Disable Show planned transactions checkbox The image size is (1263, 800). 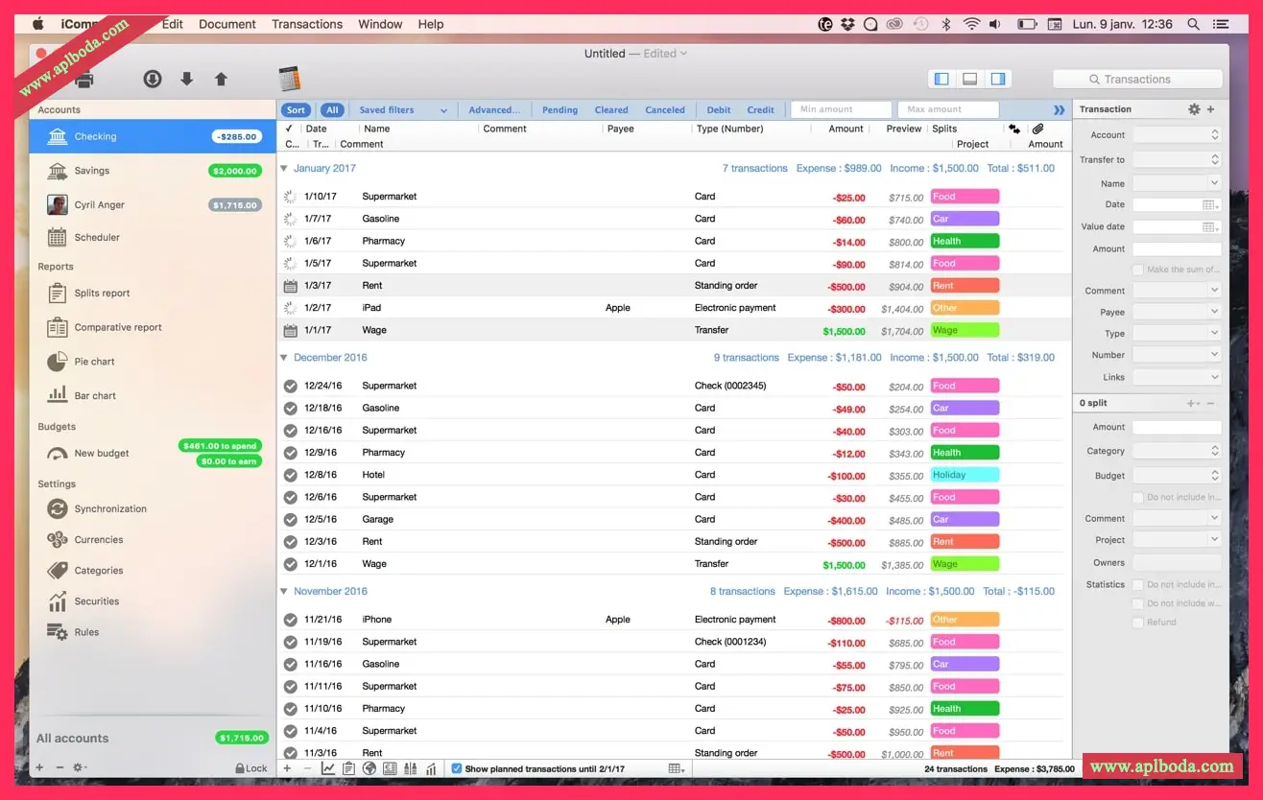click(457, 768)
